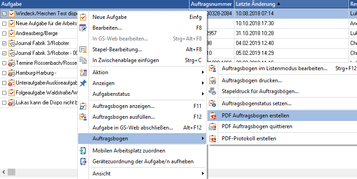The image size is (357, 179).
Task: Check the Neue Aufgabe für die Arbeits checkbox
Action: 4,23
